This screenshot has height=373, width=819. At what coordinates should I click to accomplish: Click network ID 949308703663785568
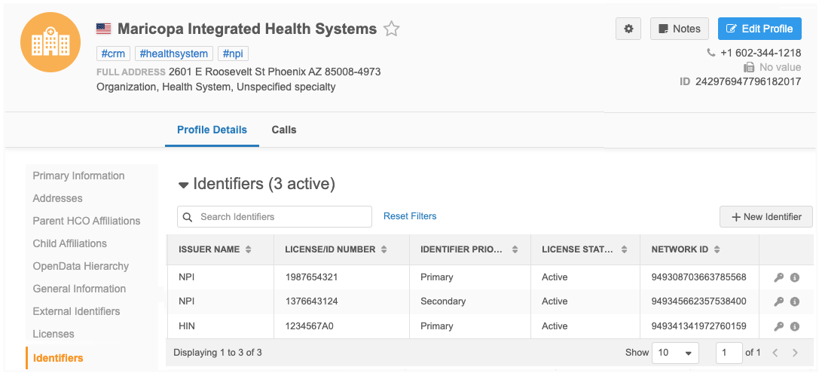pyautogui.click(x=699, y=277)
